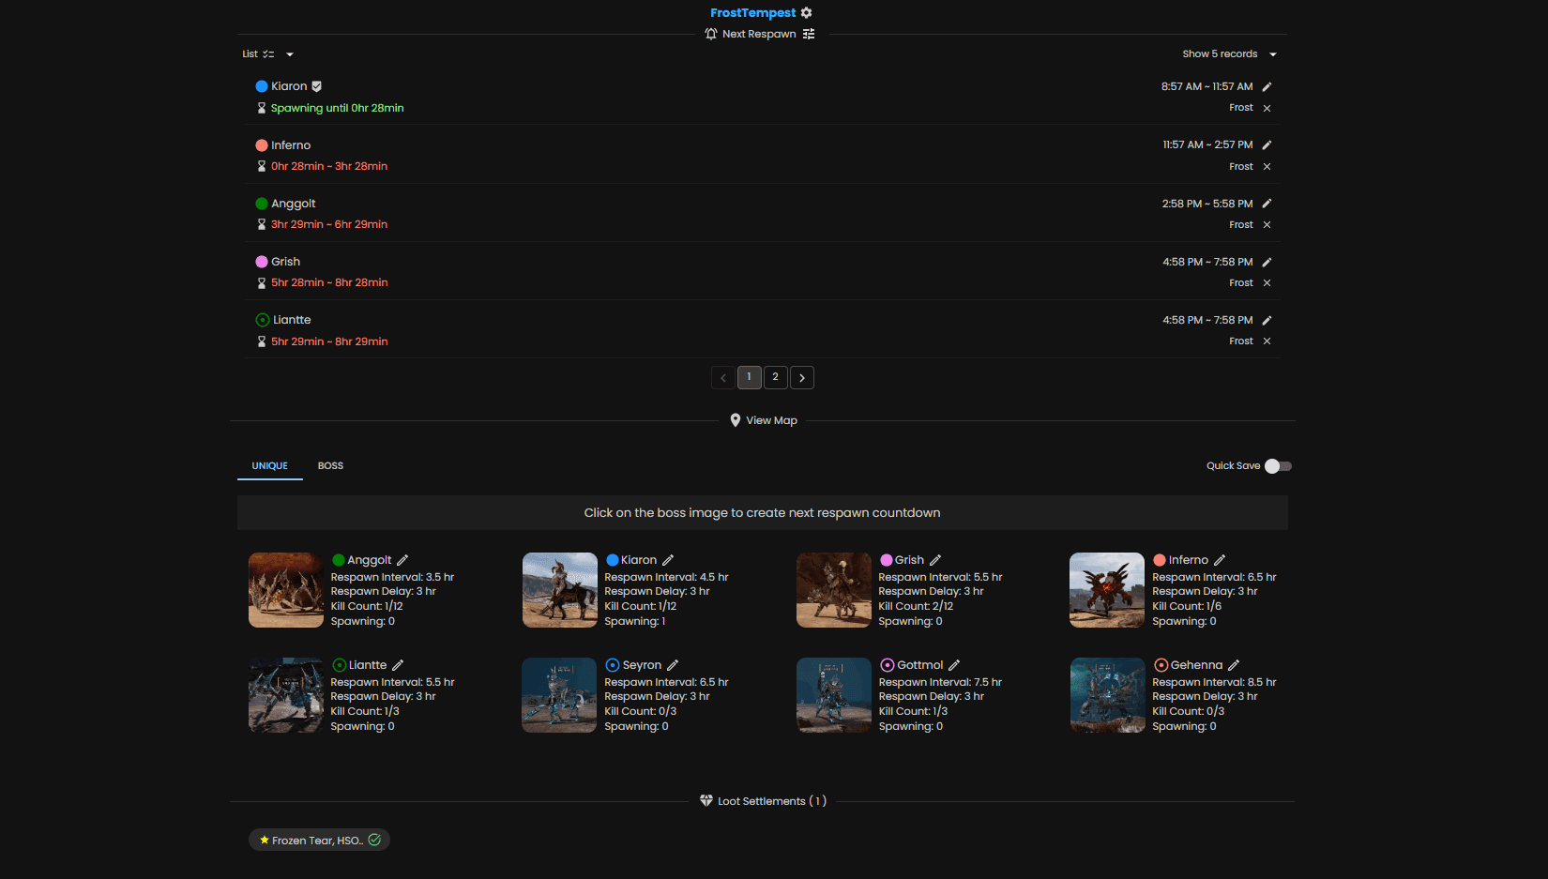This screenshot has height=879, width=1548.
Task: Edit Inferno boss card settings
Action: pyautogui.click(x=1220, y=560)
